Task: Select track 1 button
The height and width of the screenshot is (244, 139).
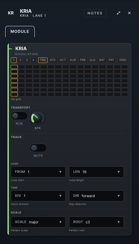Action: point(14,60)
